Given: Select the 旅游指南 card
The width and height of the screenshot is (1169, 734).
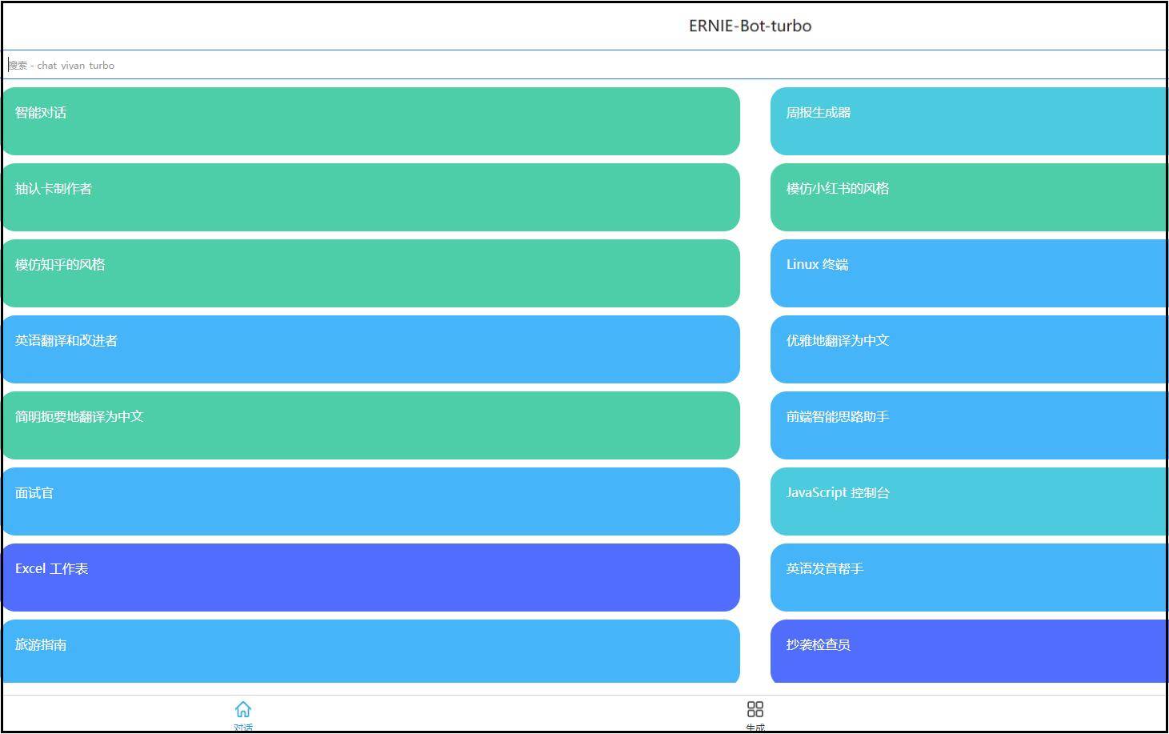Looking at the screenshot, I should [x=370, y=651].
